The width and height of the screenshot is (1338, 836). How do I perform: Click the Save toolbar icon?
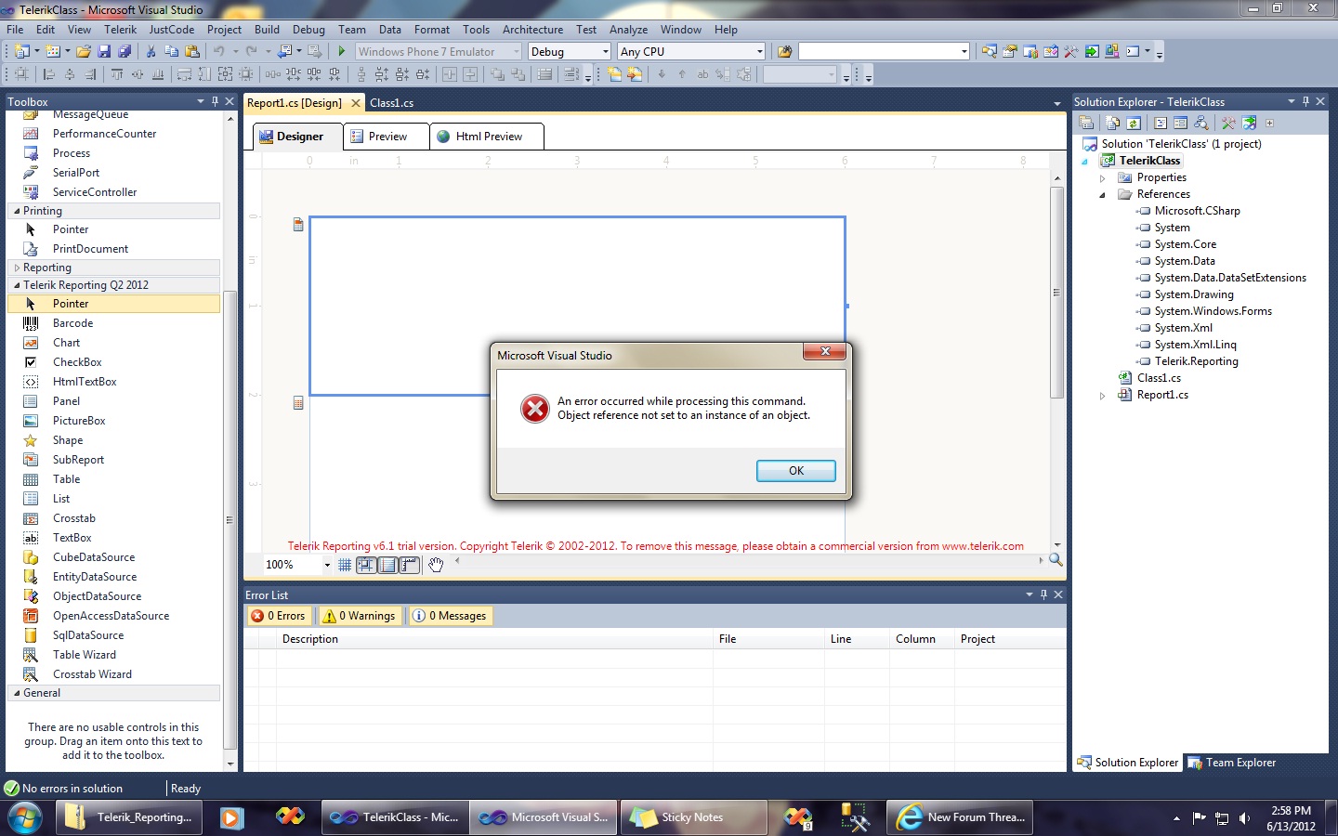coord(104,52)
